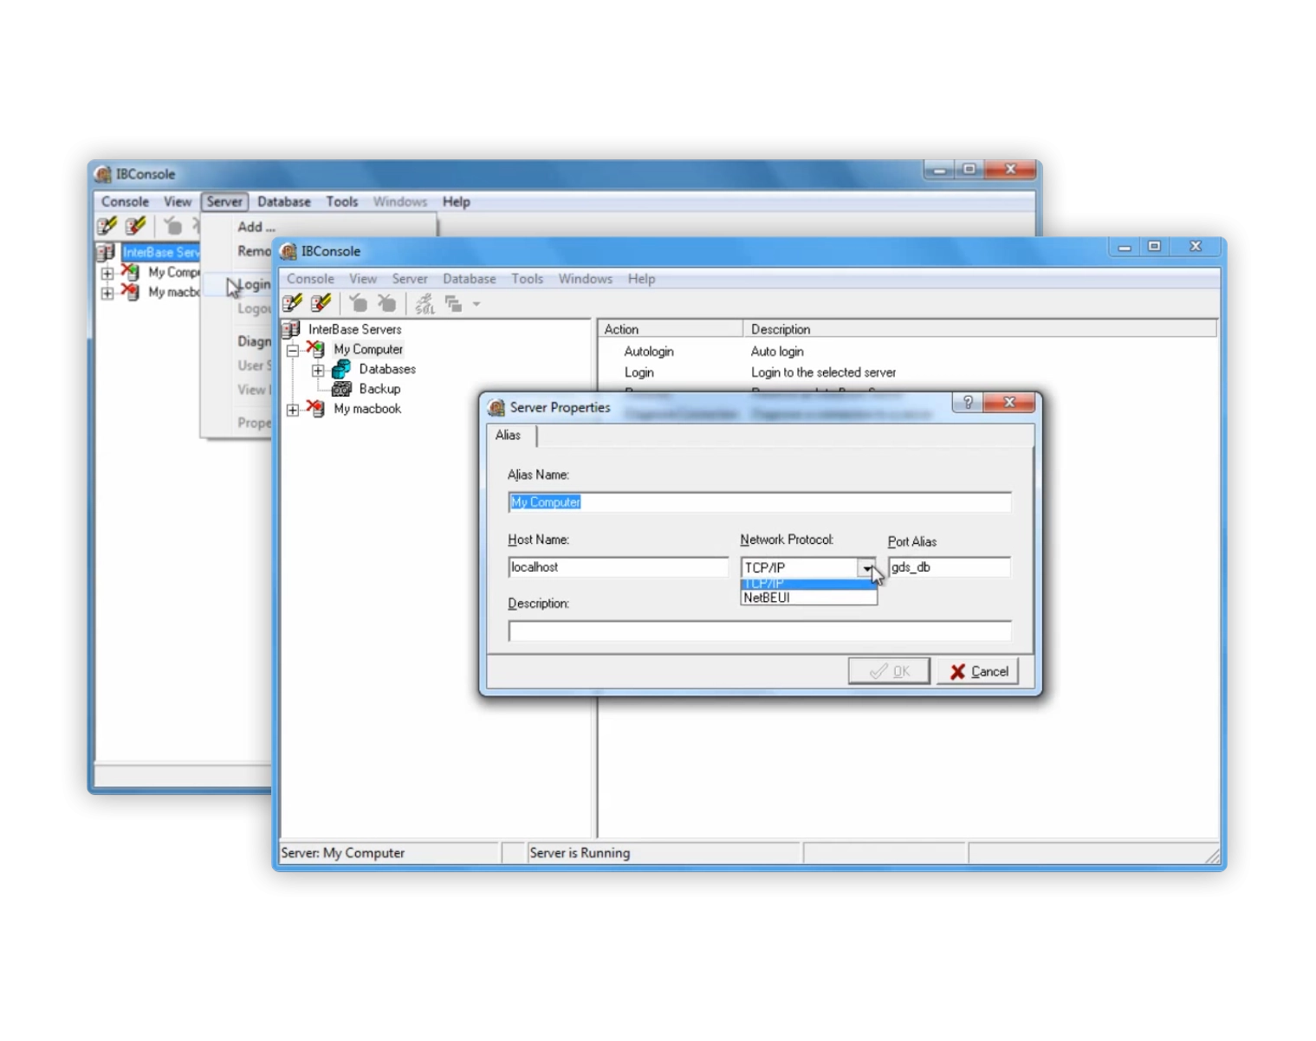1316x1041 pixels.
Task: Click Server: My Computer status bar text
Action: point(343,853)
